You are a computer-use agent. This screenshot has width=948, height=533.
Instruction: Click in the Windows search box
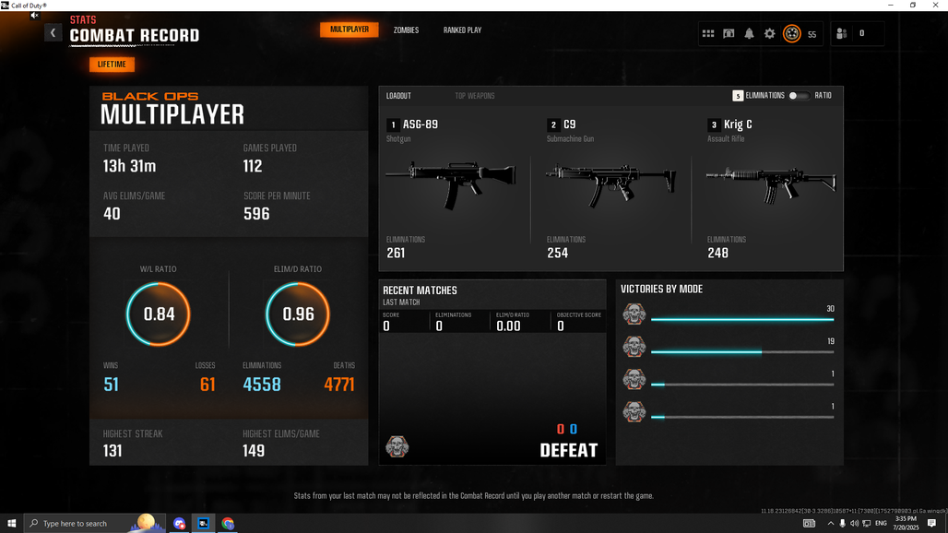pos(94,524)
